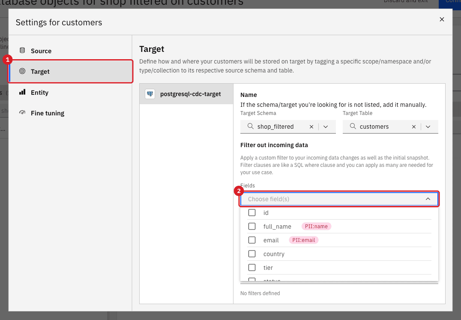The image size is (461, 320).
Task: Check the full_name field checkbox
Action: [252, 226]
